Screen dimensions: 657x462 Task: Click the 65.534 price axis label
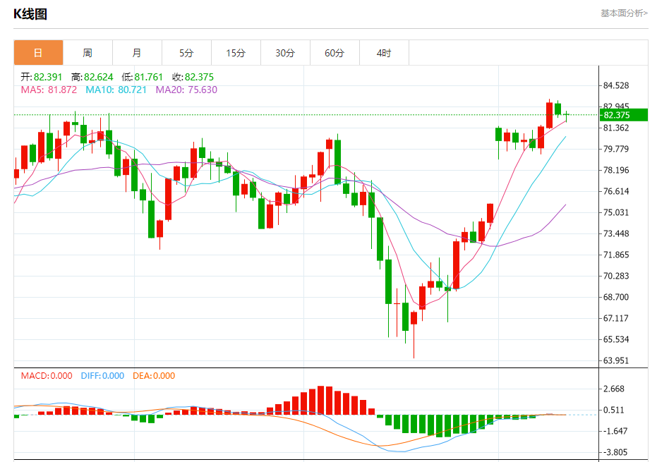click(616, 339)
